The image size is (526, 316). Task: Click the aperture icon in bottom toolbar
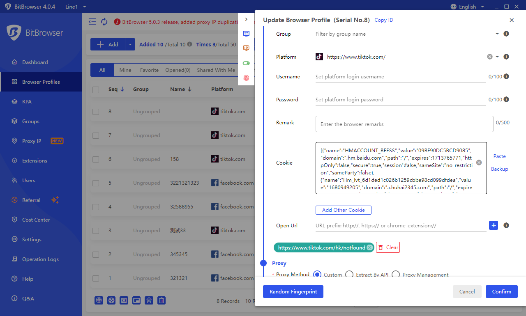(99, 300)
